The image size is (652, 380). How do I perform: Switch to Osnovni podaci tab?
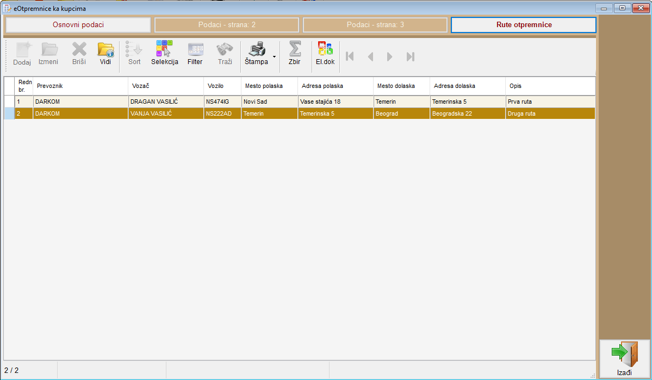[78, 25]
